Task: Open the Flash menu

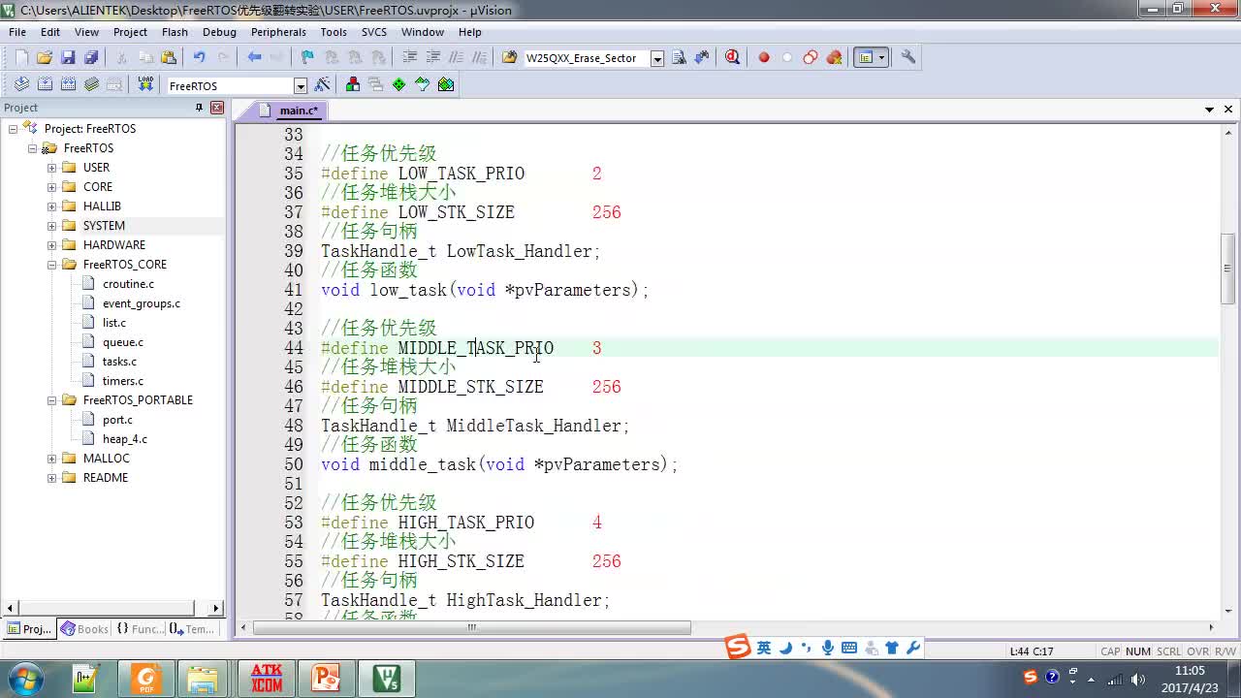Action: [x=175, y=32]
